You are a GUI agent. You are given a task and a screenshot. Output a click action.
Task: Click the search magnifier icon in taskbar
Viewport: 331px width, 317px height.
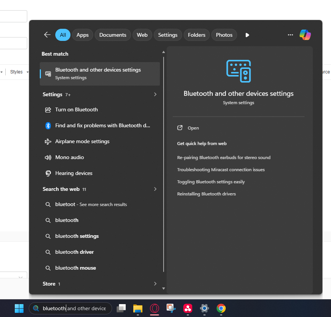(36, 308)
